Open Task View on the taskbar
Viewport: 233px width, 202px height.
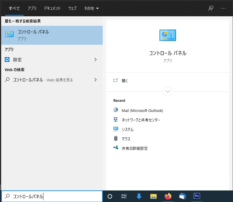pyautogui.click(x=124, y=196)
